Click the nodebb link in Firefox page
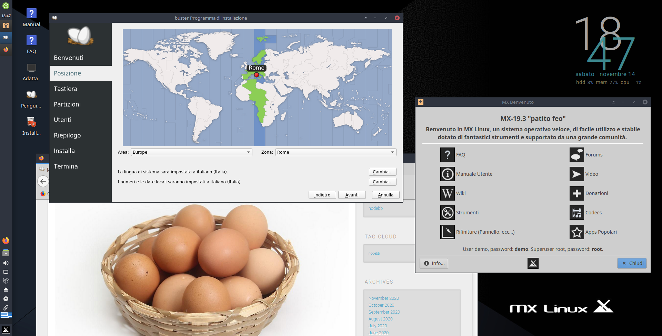Screen dimensions: 662x336 (375, 208)
